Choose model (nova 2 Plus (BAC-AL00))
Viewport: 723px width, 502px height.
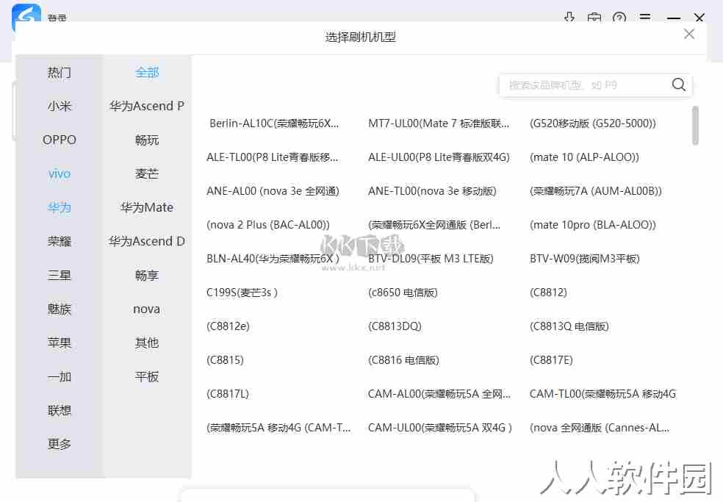pos(268,225)
